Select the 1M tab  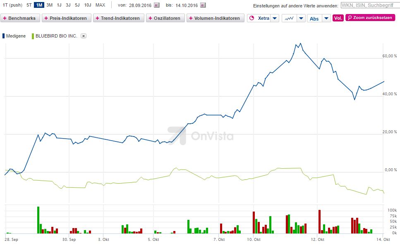[x=38, y=5]
